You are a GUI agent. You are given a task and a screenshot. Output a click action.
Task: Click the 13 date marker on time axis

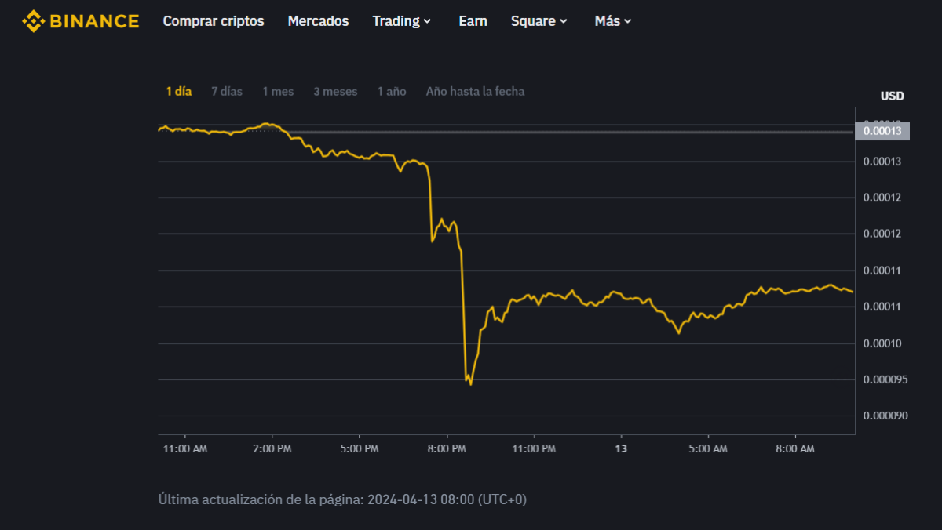point(621,448)
